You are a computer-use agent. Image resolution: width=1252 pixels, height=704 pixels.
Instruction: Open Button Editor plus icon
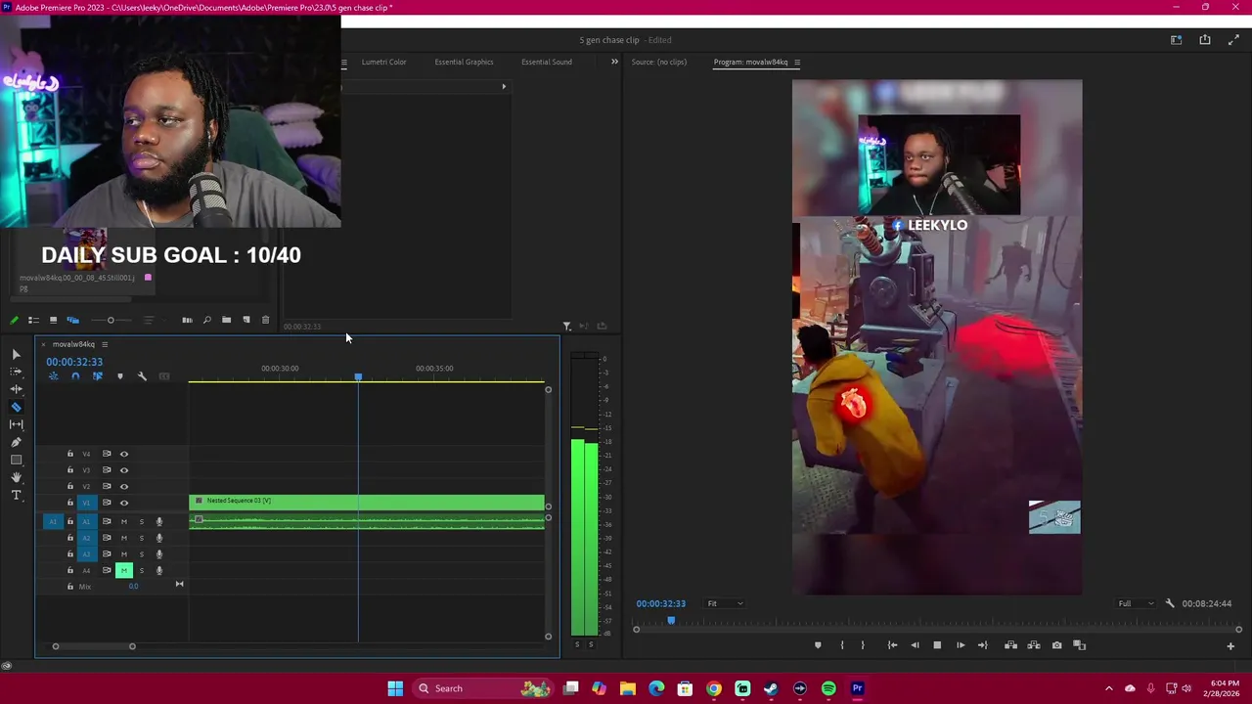tap(1230, 645)
